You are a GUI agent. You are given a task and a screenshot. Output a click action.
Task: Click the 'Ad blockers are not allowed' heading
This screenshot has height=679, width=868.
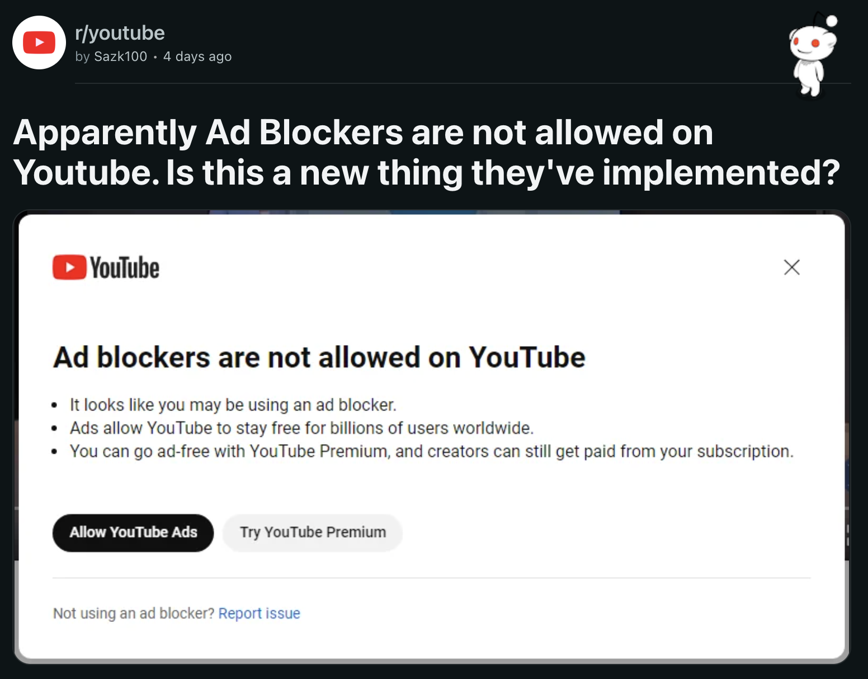pyautogui.click(x=319, y=357)
